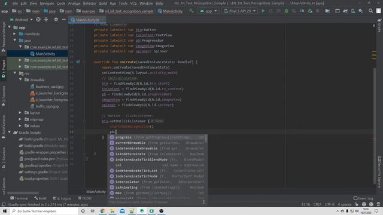Screen dimensions: 383x215
Task: Open the SDK Manager icon
Action: (361, 11)
